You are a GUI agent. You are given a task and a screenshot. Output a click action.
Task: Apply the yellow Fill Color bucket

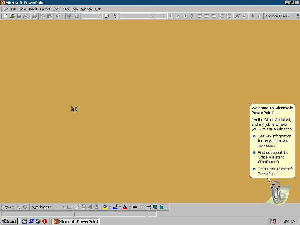(105, 207)
